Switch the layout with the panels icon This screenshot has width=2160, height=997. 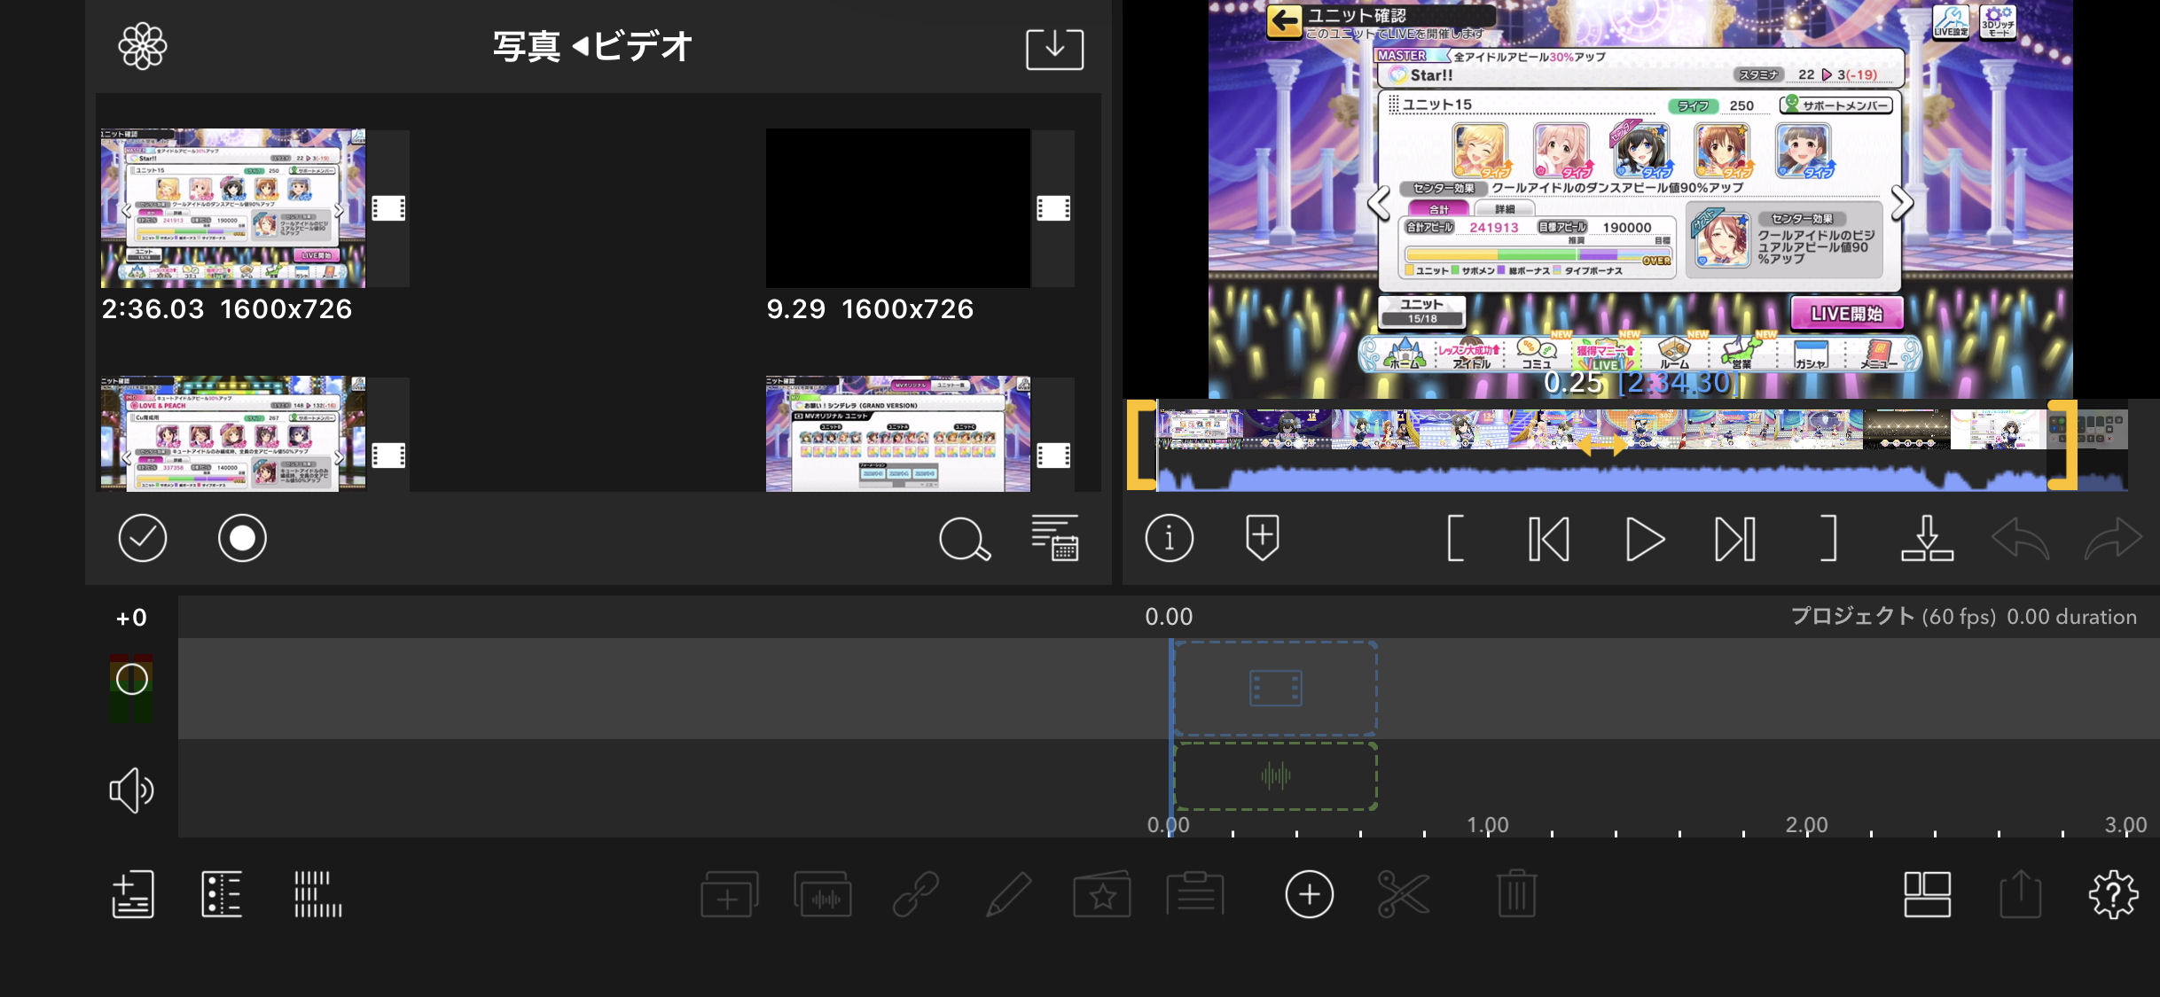pyautogui.click(x=1928, y=894)
